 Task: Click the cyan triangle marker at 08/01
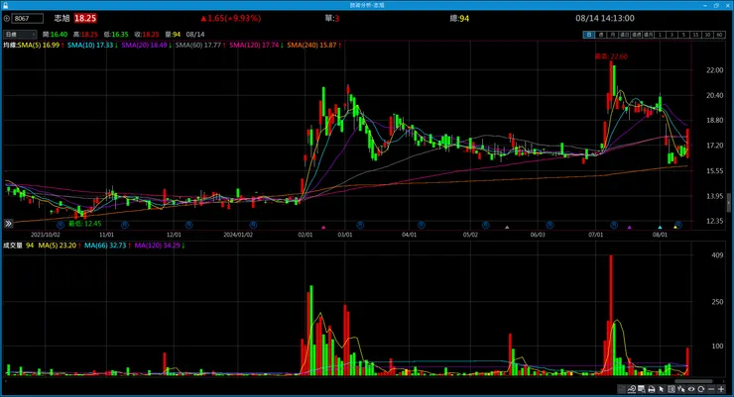pos(660,228)
